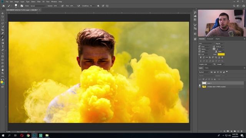Toggle Underline in Character panel
Screen dimensions: 246x138
click(x=219, y=58)
